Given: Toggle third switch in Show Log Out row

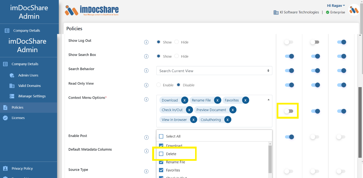Looking at the screenshot, I should tap(342, 42).
